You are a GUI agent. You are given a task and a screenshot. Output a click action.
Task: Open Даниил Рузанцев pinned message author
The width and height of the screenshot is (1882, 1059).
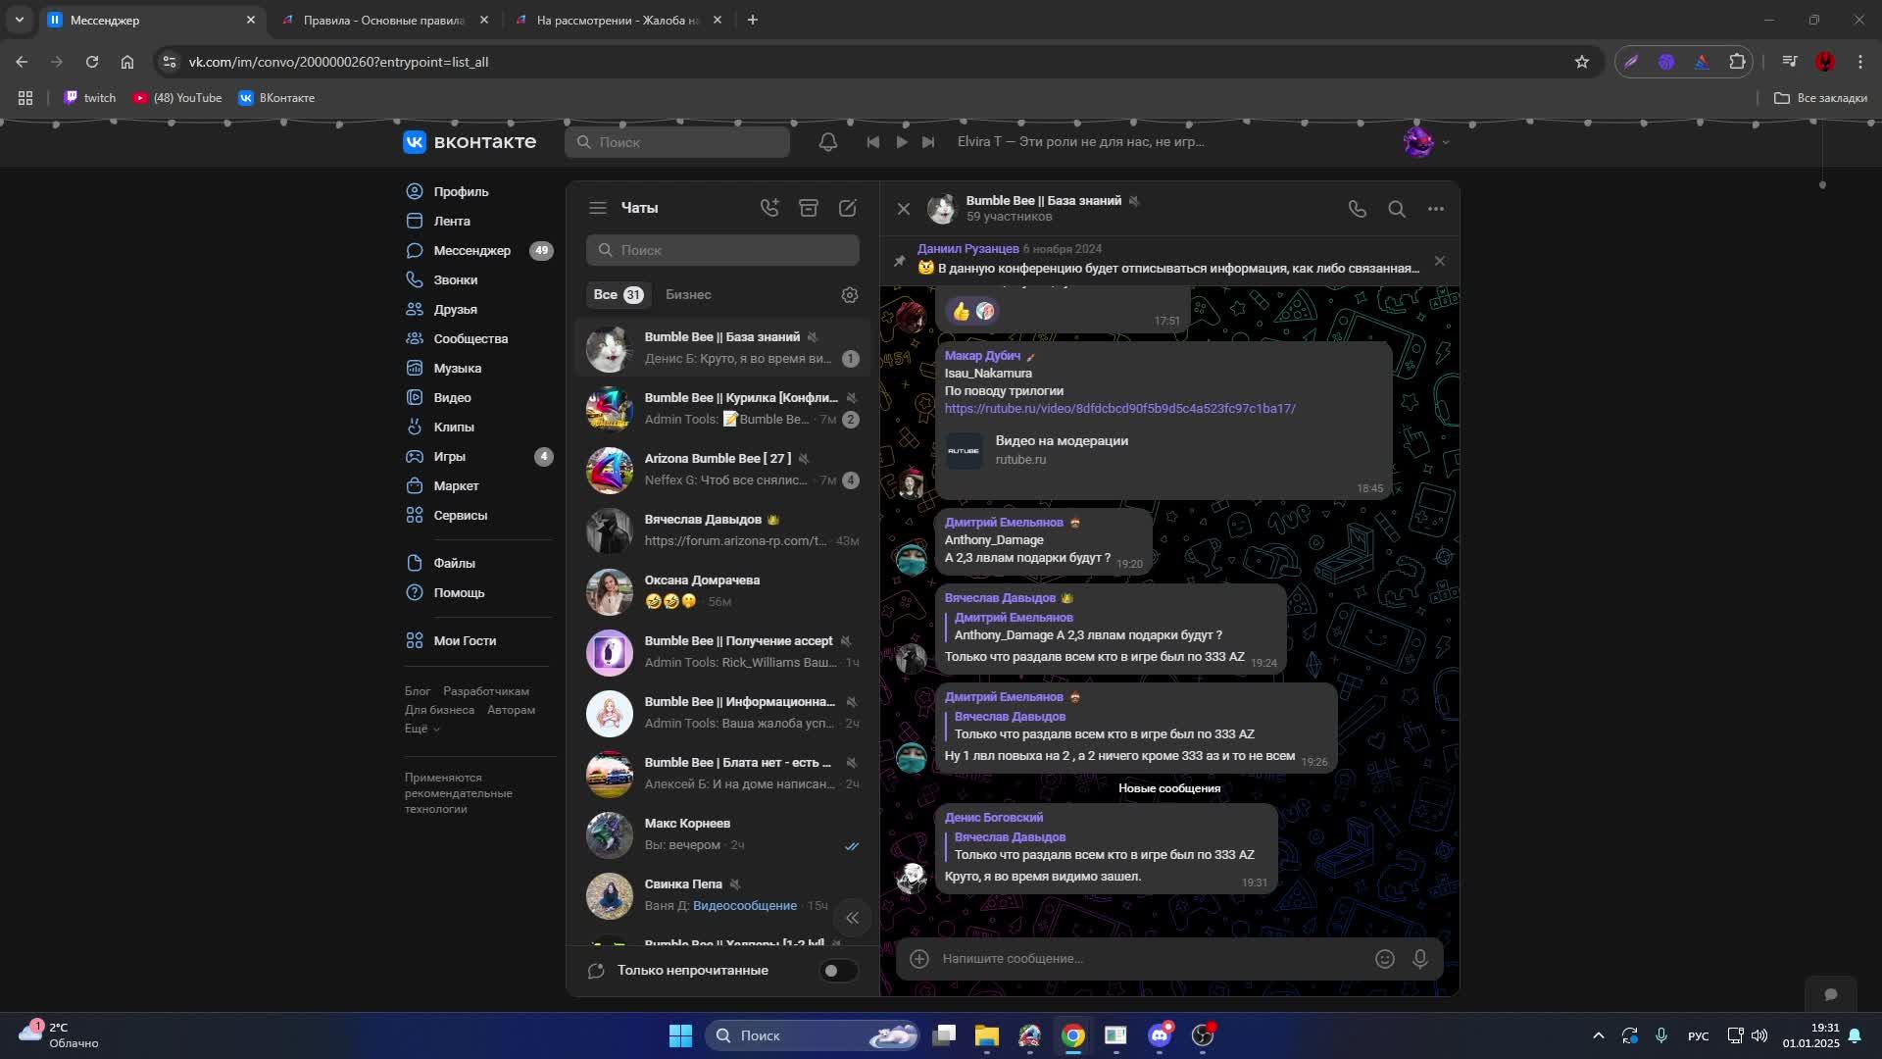(x=967, y=249)
